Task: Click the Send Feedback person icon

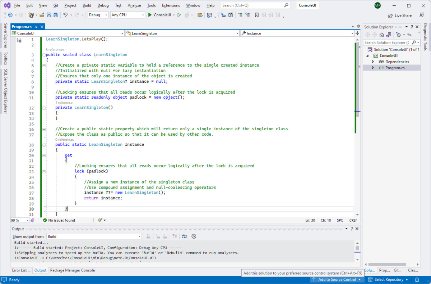Action: pyautogui.click(x=422, y=15)
